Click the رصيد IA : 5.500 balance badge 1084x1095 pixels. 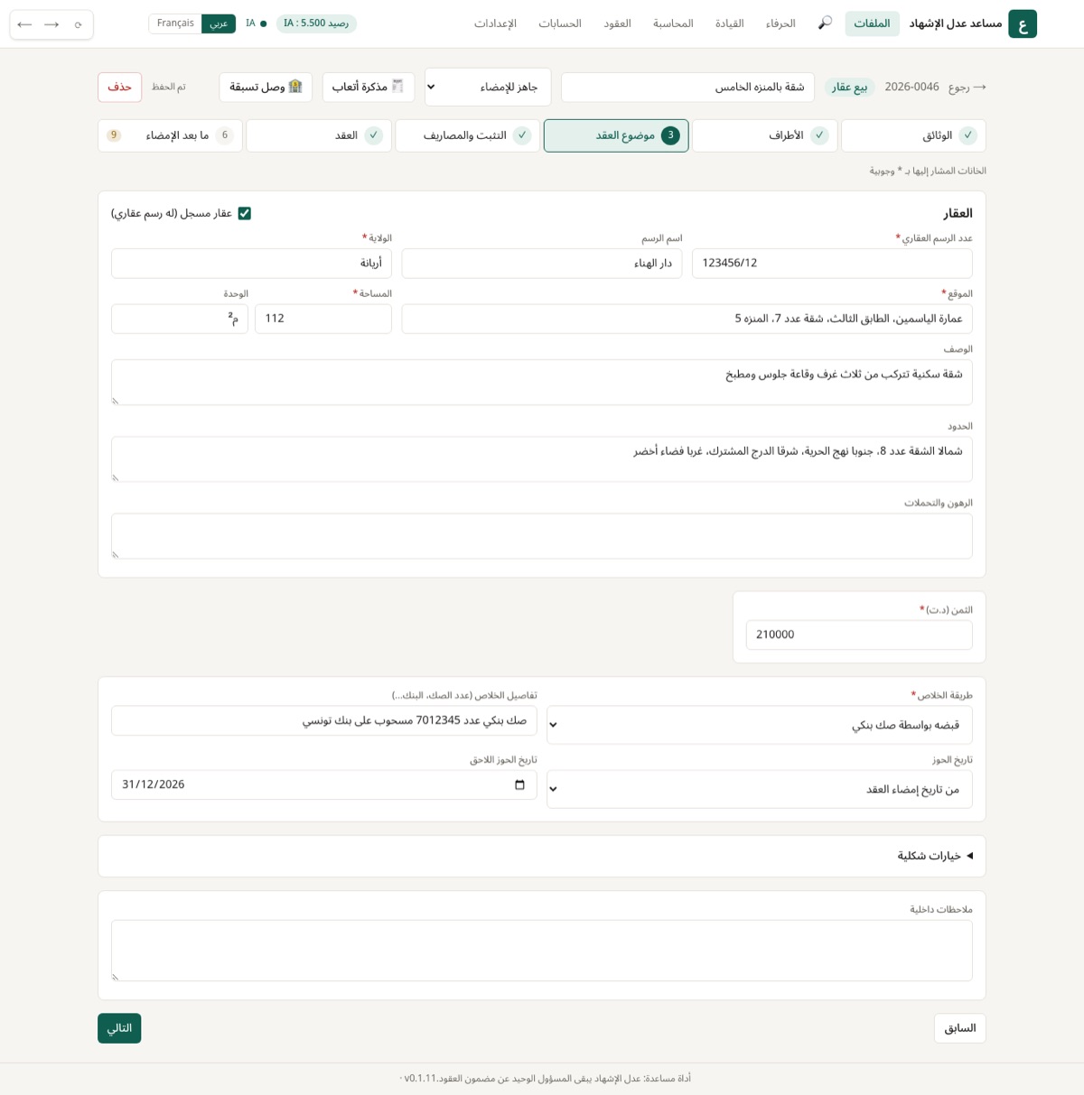[316, 23]
